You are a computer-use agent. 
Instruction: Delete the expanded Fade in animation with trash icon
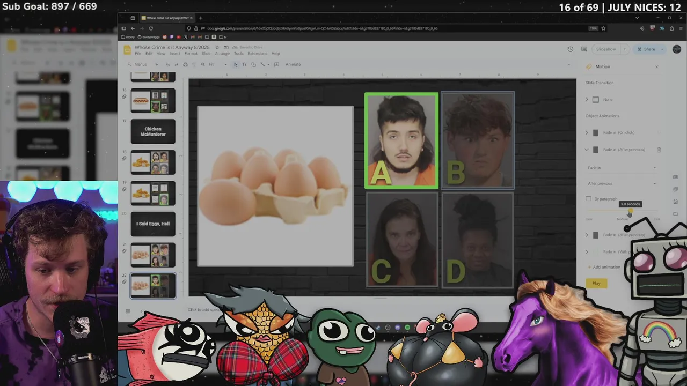tap(659, 150)
